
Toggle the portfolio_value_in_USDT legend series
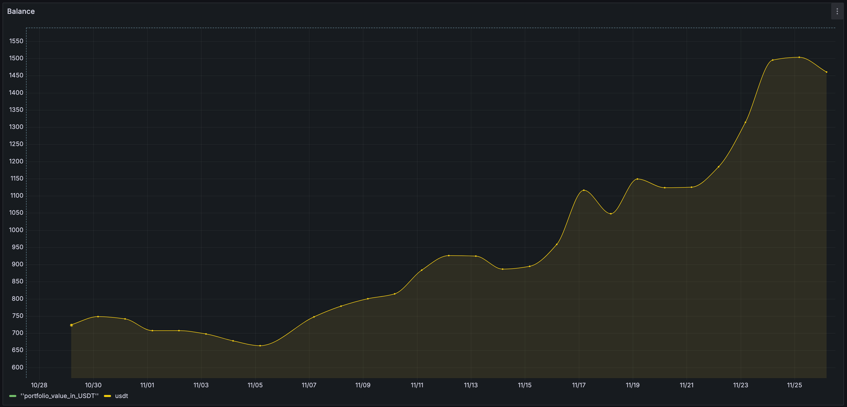coord(59,396)
